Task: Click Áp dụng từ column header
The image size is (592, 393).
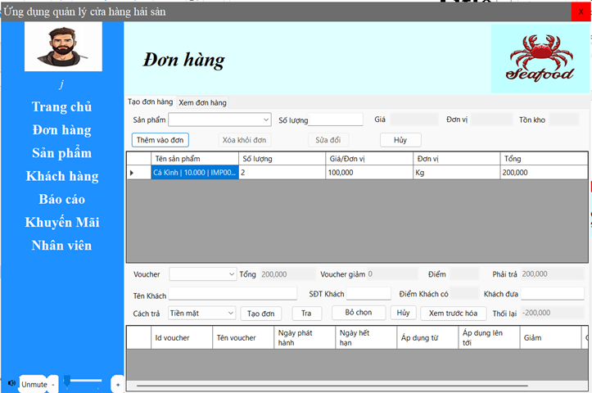Action: [427, 338]
